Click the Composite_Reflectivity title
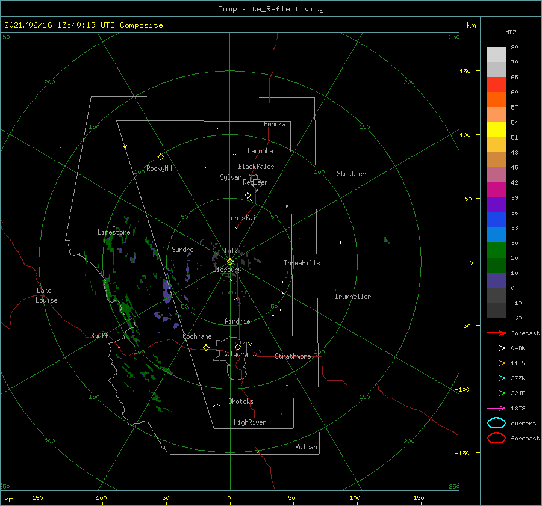Viewport: 542px width, 506px height. pyautogui.click(x=270, y=9)
